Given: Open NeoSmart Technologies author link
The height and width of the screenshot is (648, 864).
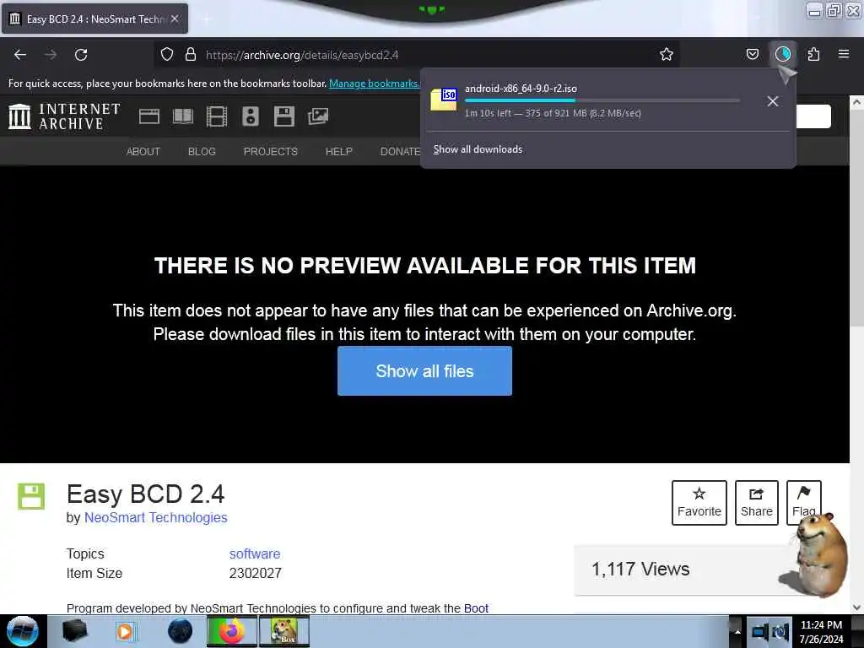Looking at the screenshot, I should coord(155,517).
